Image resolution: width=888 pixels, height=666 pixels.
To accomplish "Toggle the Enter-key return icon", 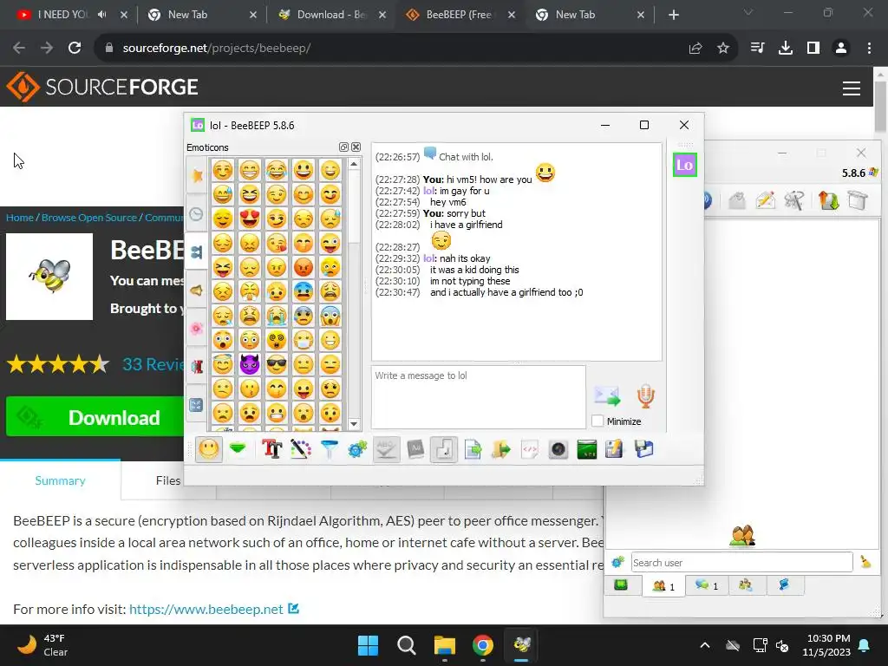I will click(x=443, y=450).
